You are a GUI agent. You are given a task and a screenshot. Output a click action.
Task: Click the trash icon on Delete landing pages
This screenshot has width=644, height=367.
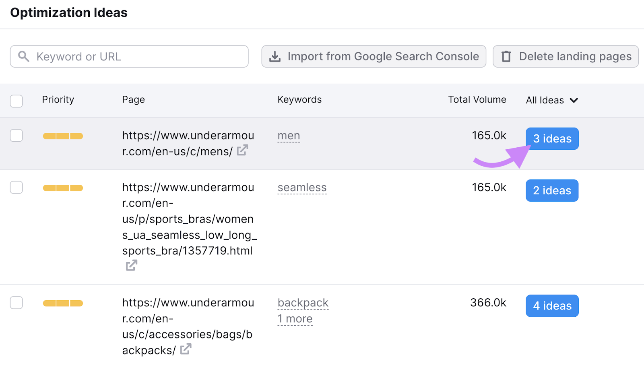pyautogui.click(x=506, y=56)
